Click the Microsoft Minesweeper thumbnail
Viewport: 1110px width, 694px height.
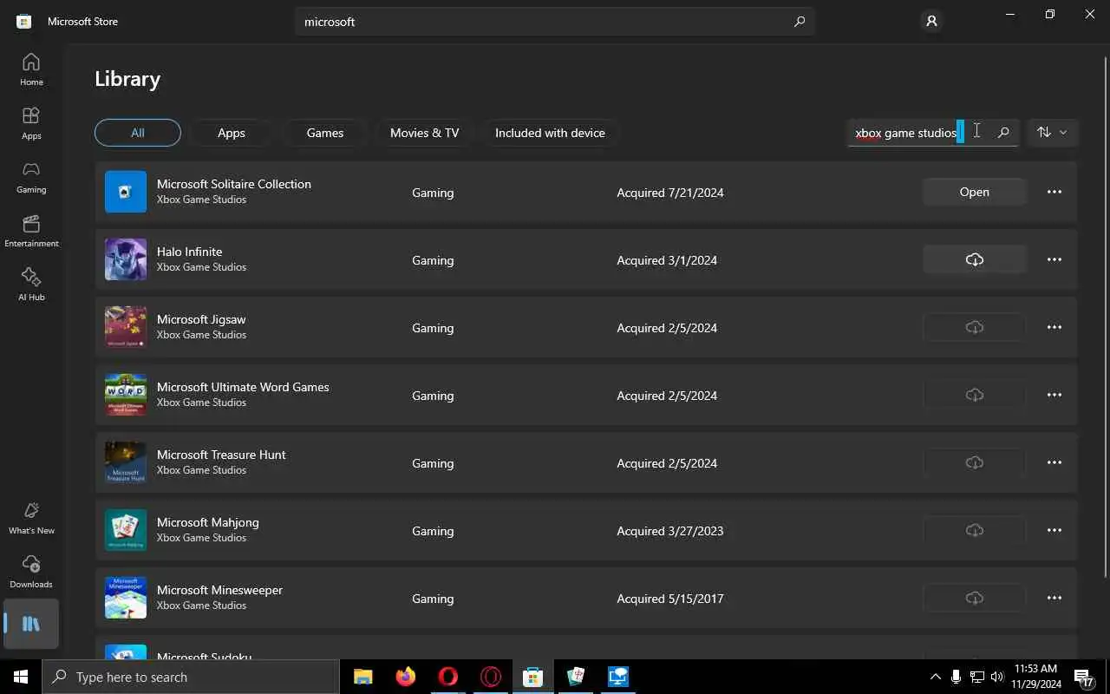(x=126, y=598)
